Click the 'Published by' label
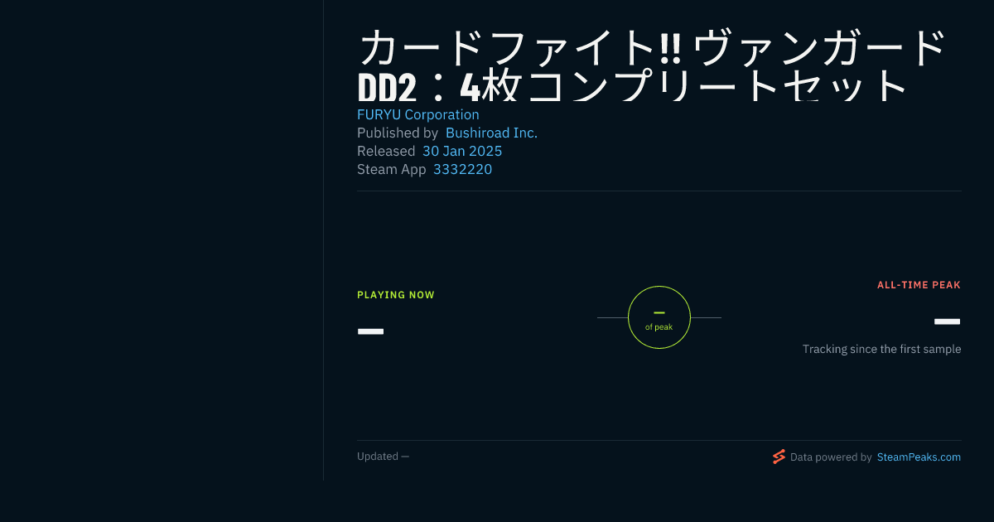This screenshot has height=522, width=994. (x=398, y=133)
